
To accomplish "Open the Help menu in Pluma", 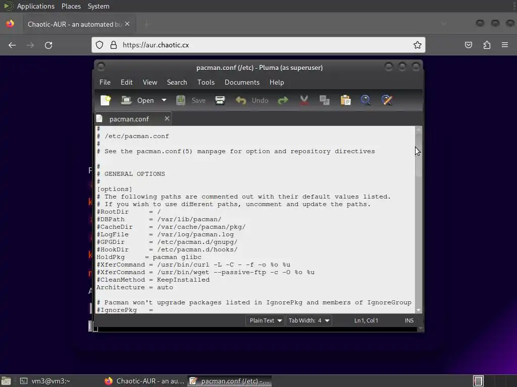I will tap(277, 82).
